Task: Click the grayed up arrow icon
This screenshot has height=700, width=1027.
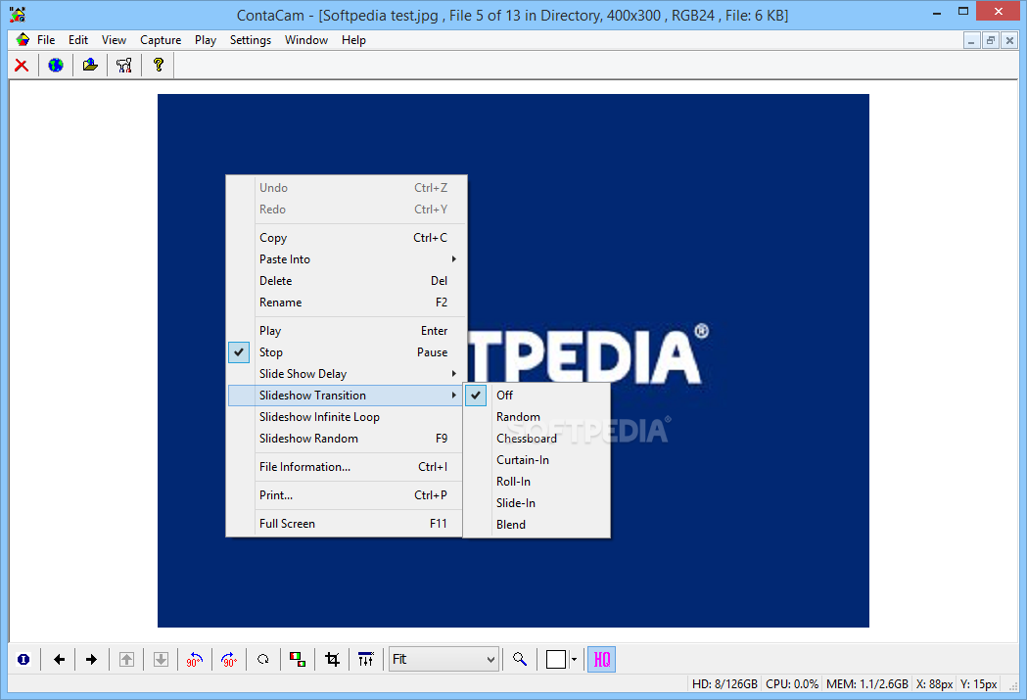Action: point(126,660)
